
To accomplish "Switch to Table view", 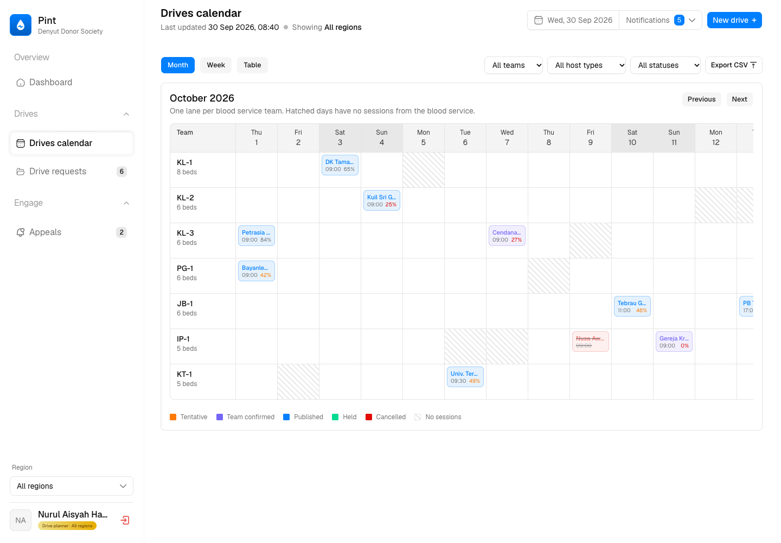I will [252, 65].
